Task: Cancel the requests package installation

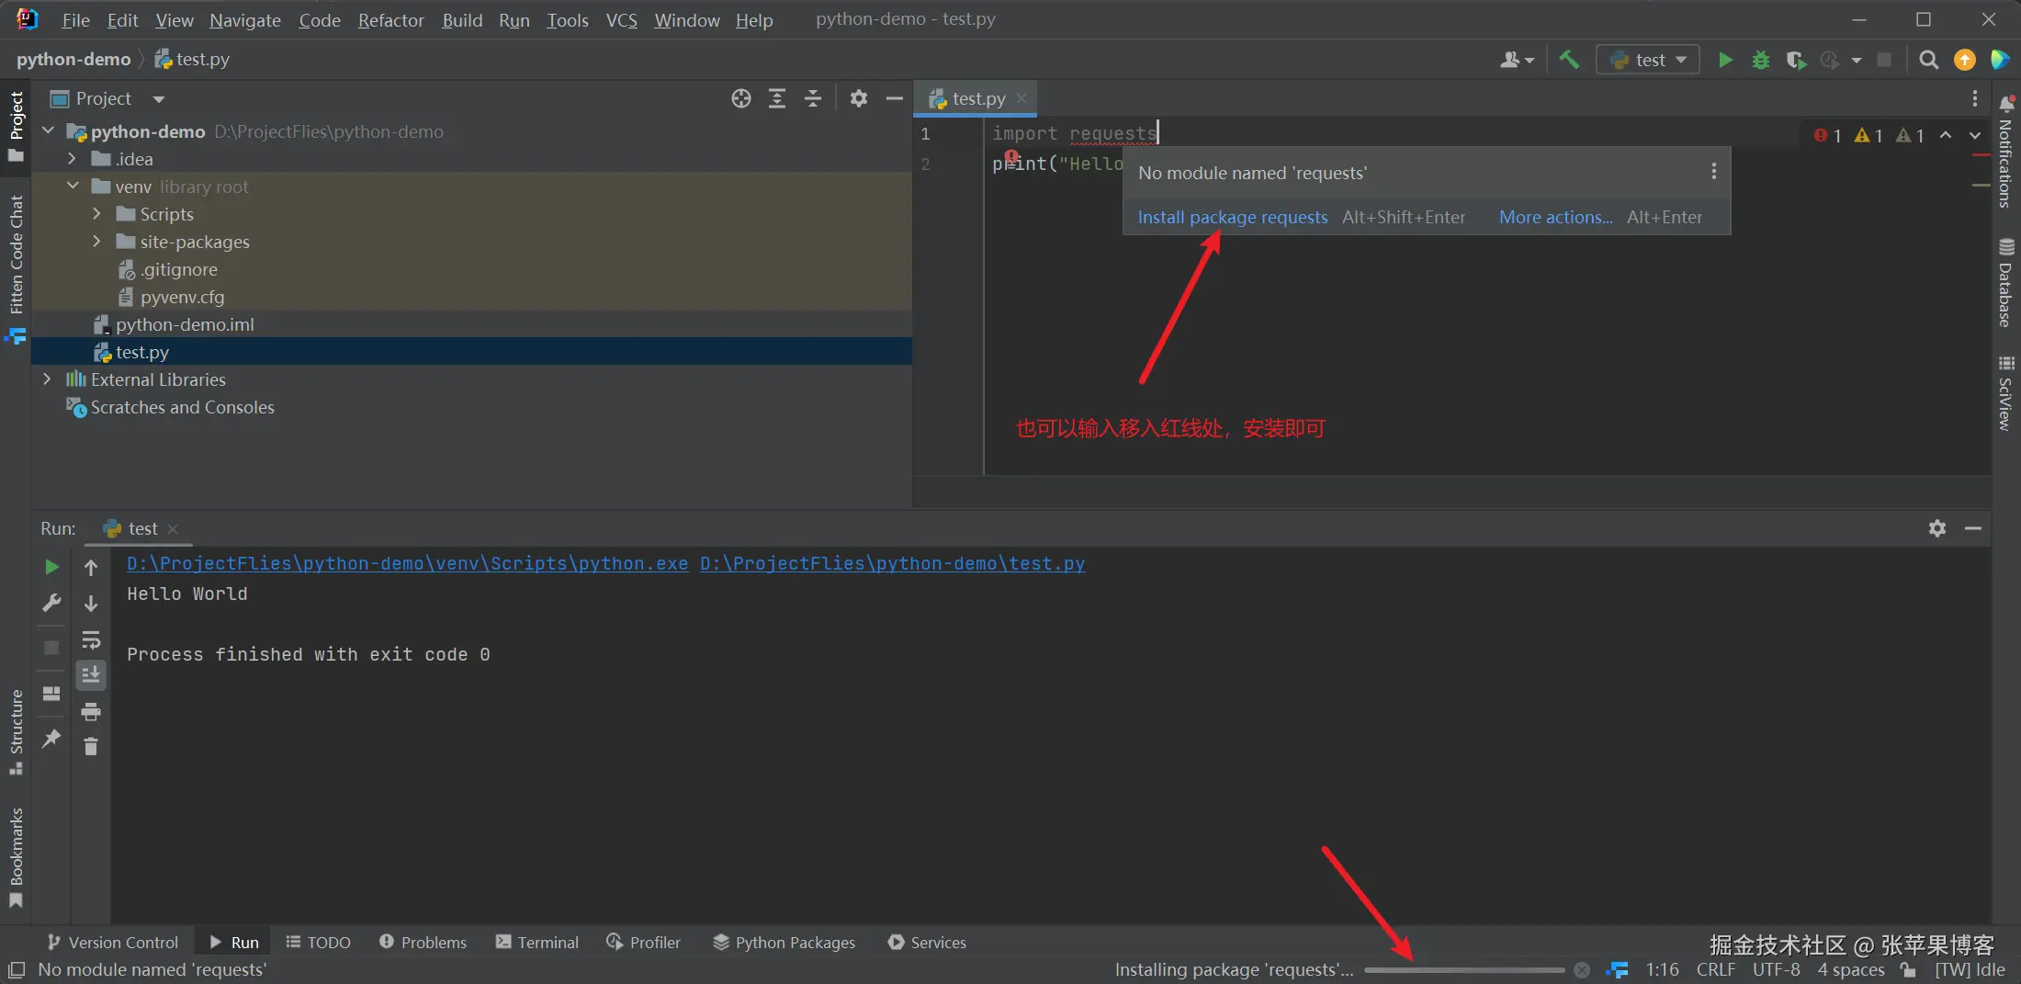Action: 1581,970
